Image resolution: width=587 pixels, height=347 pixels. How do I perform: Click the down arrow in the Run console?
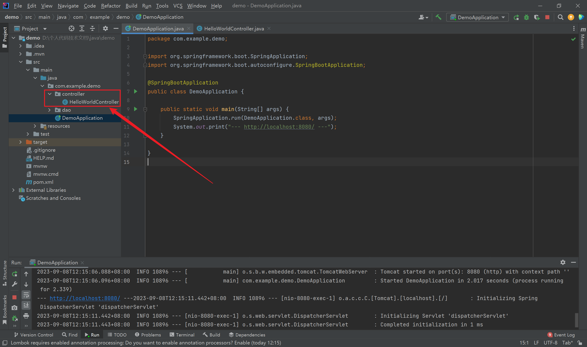click(x=26, y=284)
